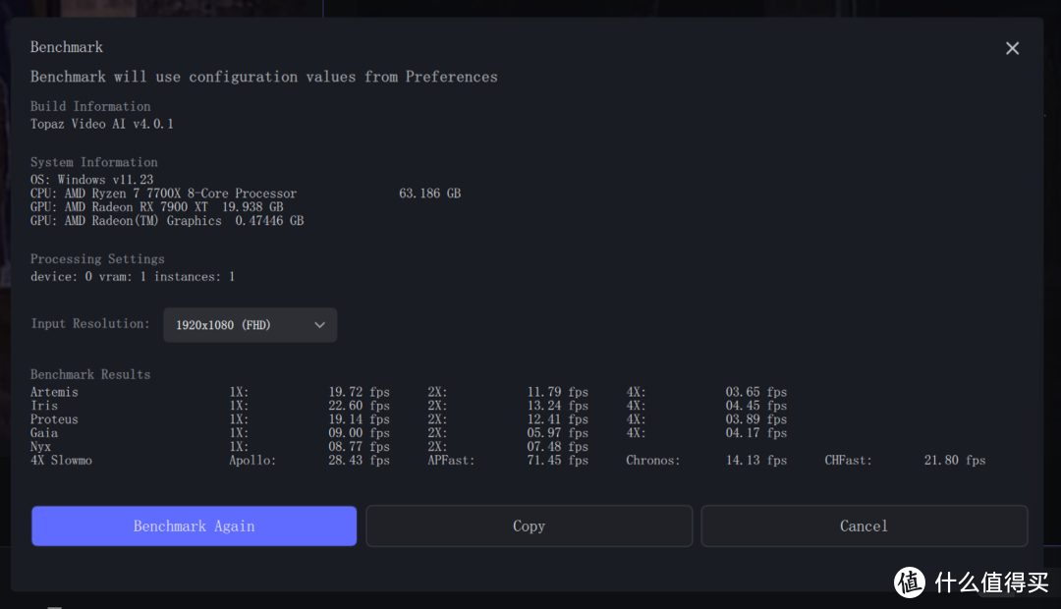The width and height of the screenshot is (1061, 609).
Task: Click the Chronos value 14.13 fps
Action: (756, 460)
